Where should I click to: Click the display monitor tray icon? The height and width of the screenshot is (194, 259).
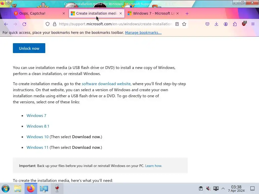pos(216,188)
